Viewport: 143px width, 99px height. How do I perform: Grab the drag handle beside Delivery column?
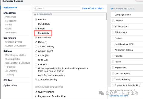pos(113,21)
